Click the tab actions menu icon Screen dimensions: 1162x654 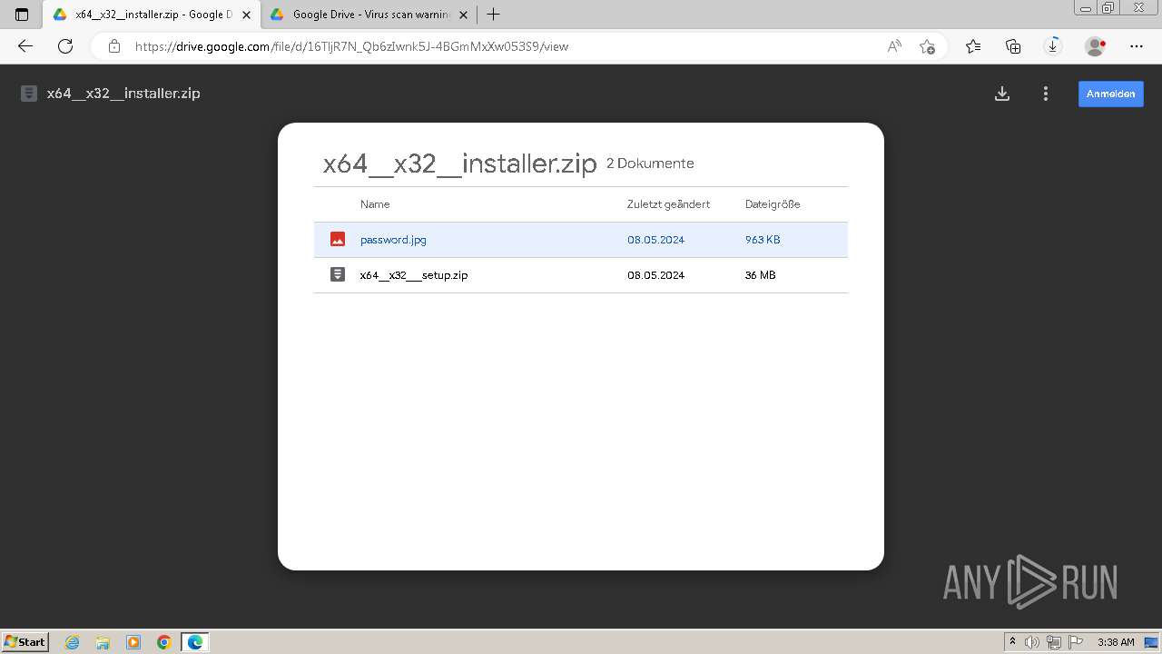22,15
